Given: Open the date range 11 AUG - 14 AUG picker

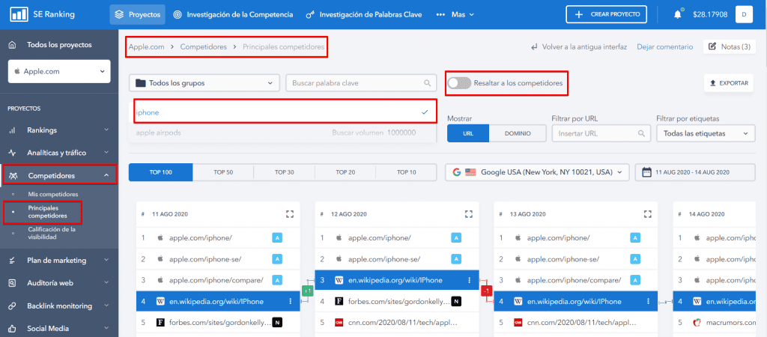Looking at the screenshot, I should (x=694, y=172).
